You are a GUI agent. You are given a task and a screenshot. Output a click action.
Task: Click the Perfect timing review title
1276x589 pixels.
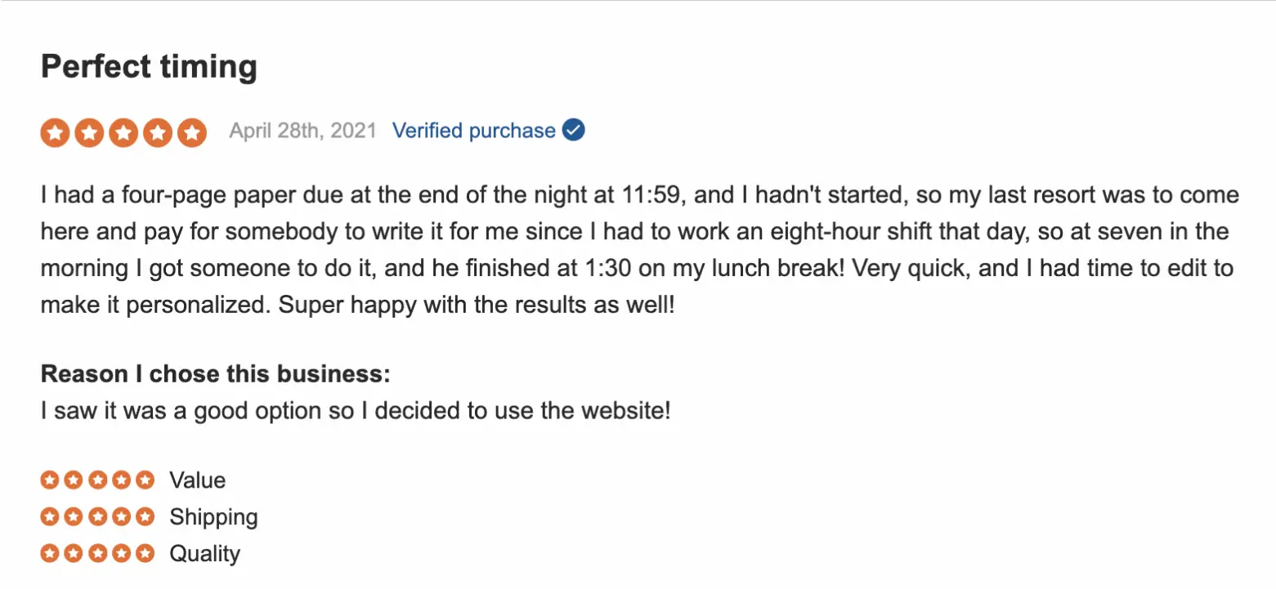[149, 67]
